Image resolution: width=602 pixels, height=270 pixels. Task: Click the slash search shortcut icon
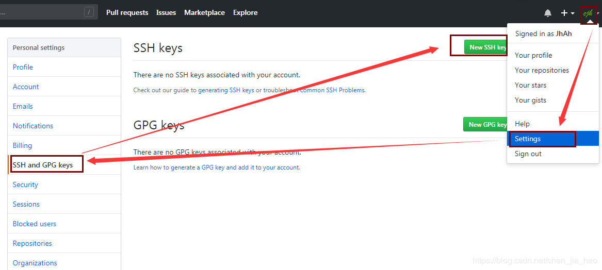89,12
